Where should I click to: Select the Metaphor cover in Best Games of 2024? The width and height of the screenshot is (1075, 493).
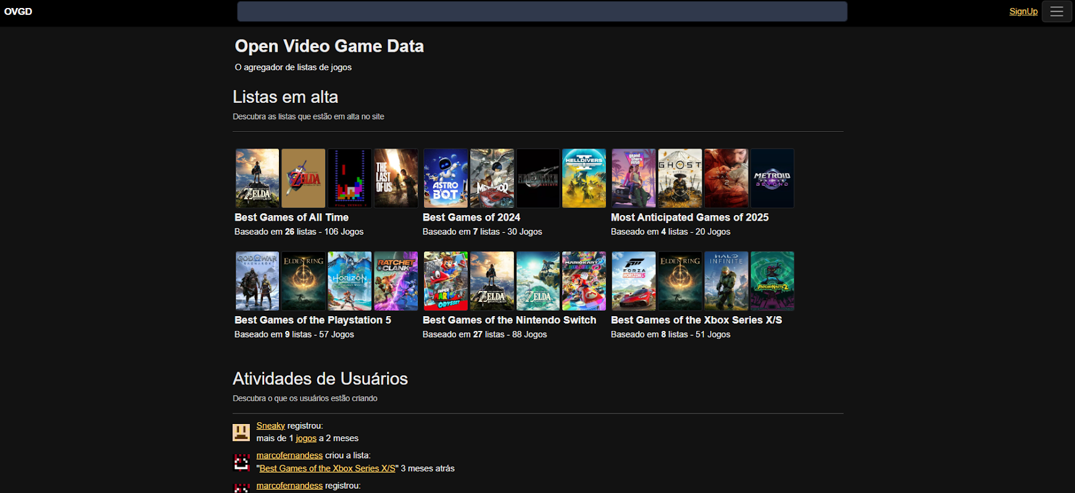click(x=492, y=178)
